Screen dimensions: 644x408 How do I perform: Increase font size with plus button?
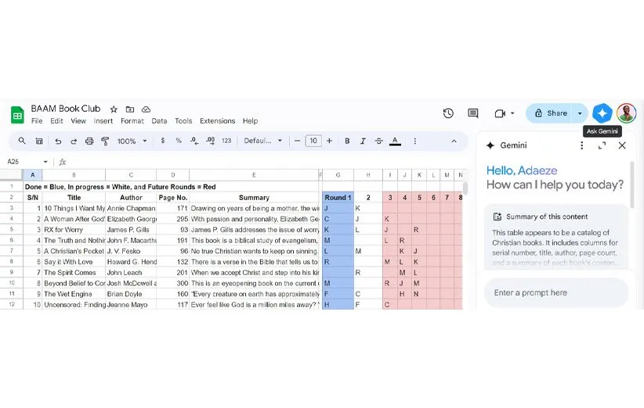[329, 141]
